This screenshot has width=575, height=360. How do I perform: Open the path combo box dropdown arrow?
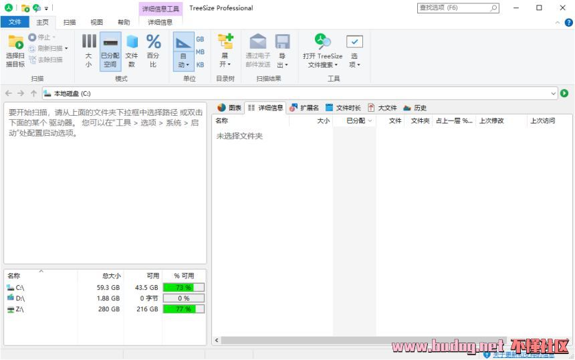554,94
